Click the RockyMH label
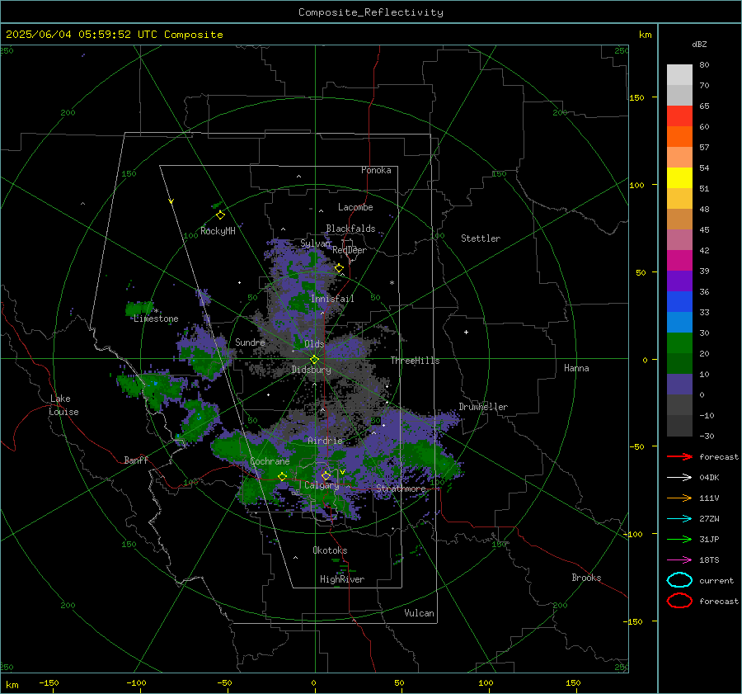The image size is (742, 694). [218, 231]
